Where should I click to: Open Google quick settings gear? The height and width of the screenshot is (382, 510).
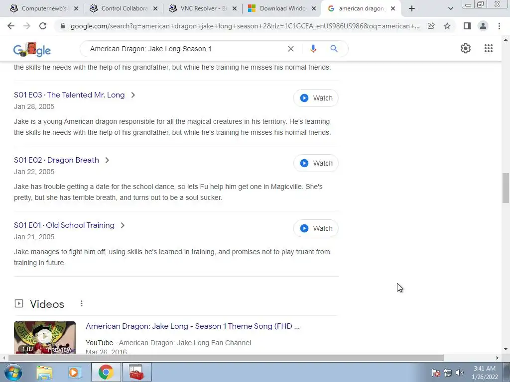(466, 48)
